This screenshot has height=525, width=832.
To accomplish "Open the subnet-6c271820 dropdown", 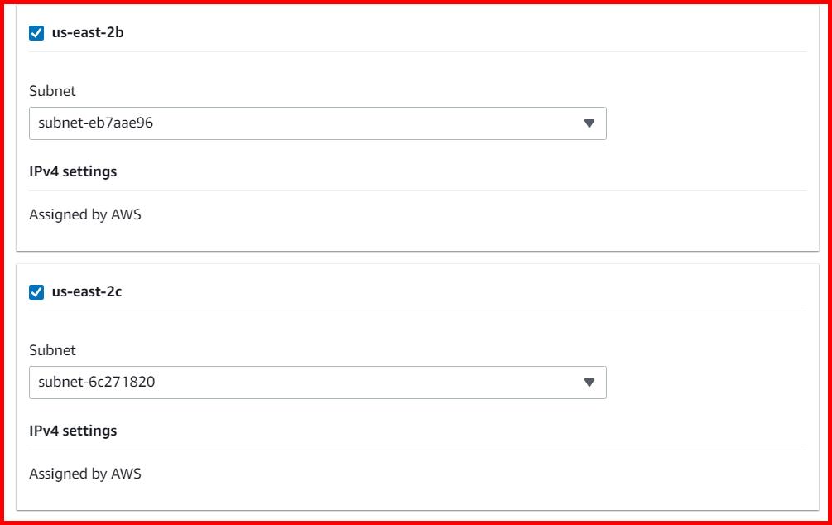I will coord(319,382).
